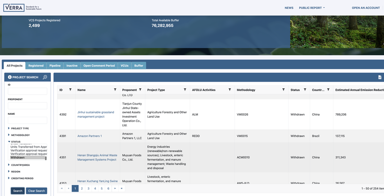Expand the Project Type filter
The image size is (384, 196).
pos(19,129)
